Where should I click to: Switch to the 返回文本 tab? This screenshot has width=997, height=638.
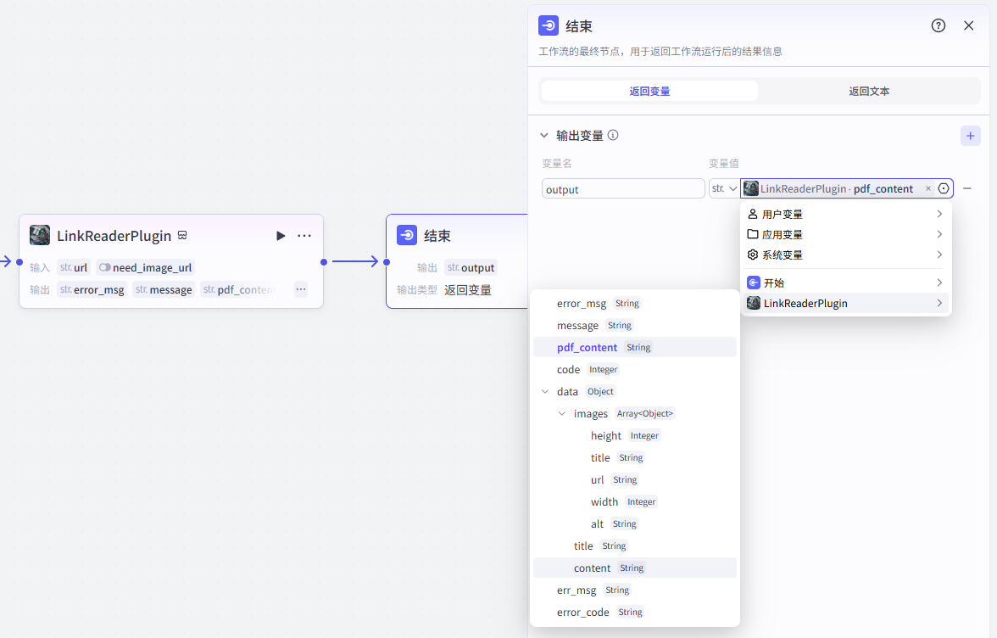point(869,91)
